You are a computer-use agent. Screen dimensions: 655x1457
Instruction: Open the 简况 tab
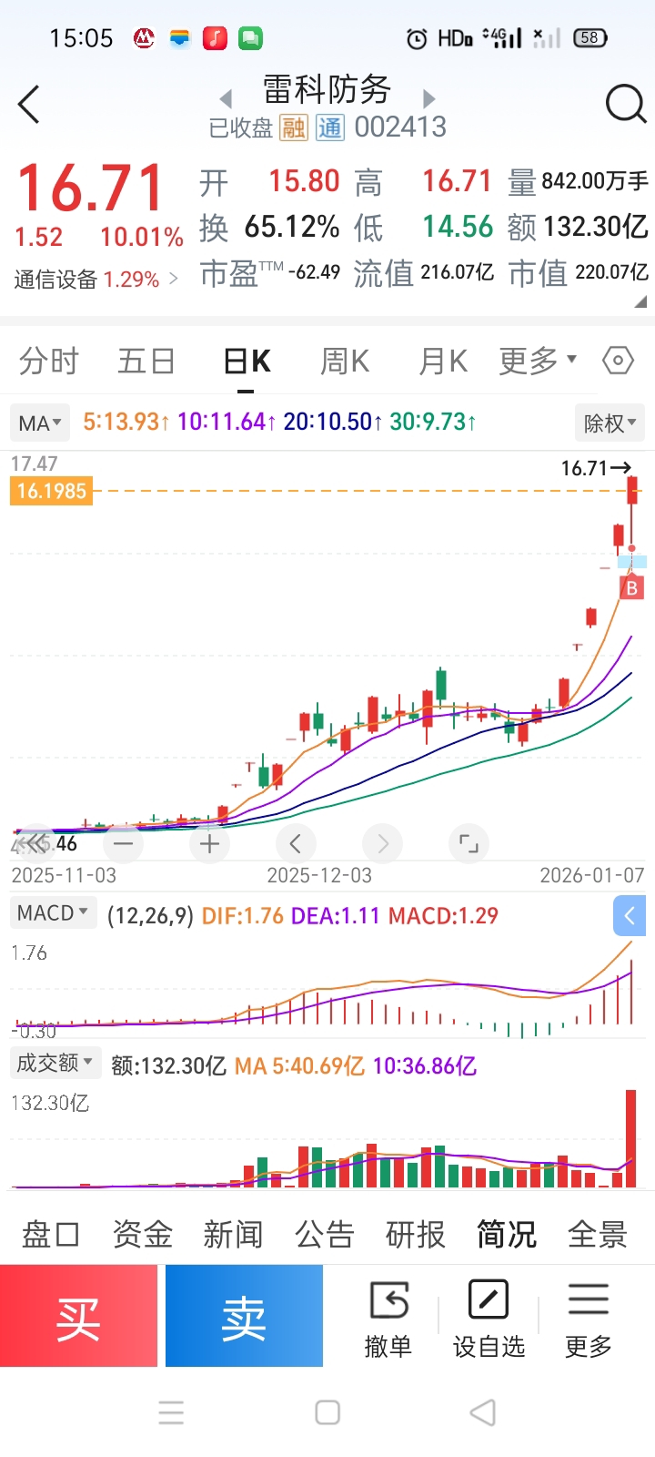pyautogui.click(x=507, y=1235)
